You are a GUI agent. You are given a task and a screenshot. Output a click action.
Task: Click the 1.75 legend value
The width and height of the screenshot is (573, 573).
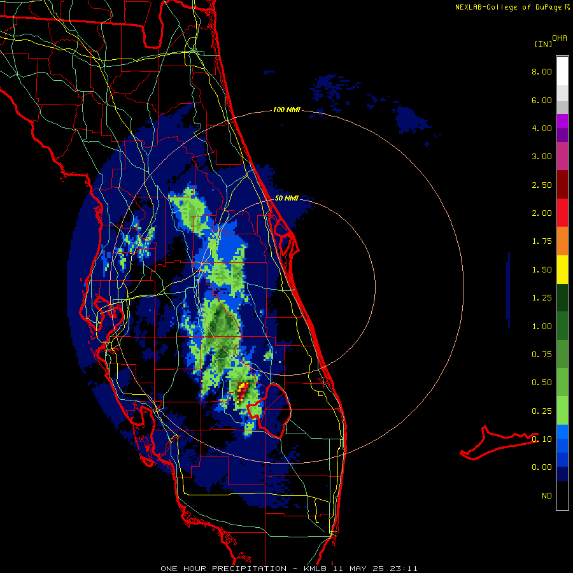[542, 241]
